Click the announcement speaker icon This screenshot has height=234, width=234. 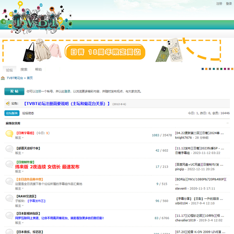coord(7,104)
